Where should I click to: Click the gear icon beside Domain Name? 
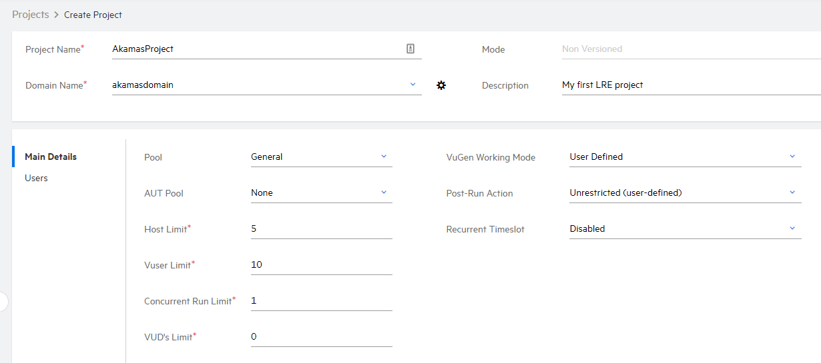click(441, 85)
